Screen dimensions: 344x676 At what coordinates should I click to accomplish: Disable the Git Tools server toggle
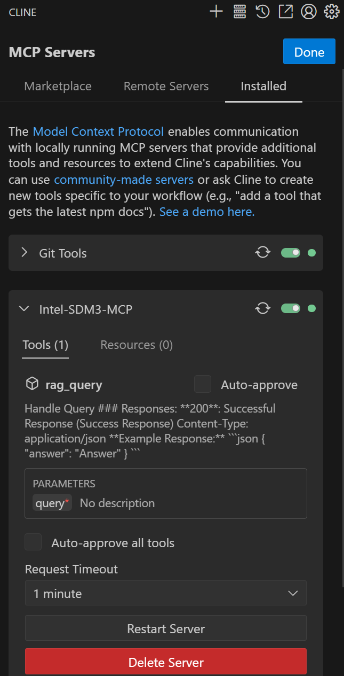(x=291, y=253)
